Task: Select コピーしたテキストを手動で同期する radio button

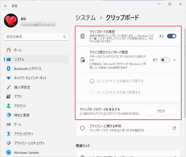Action: click(x=92, y=92)
